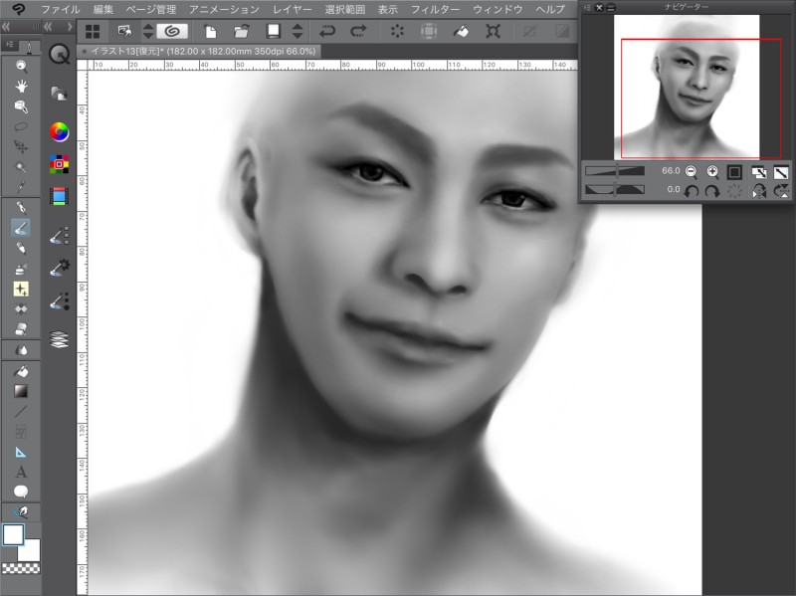Screen dimensions: 796x596
Task: Open the Timeline film palette icon
Action: coord(60,196)
